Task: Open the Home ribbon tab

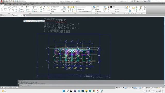Action: coord(2,5)
